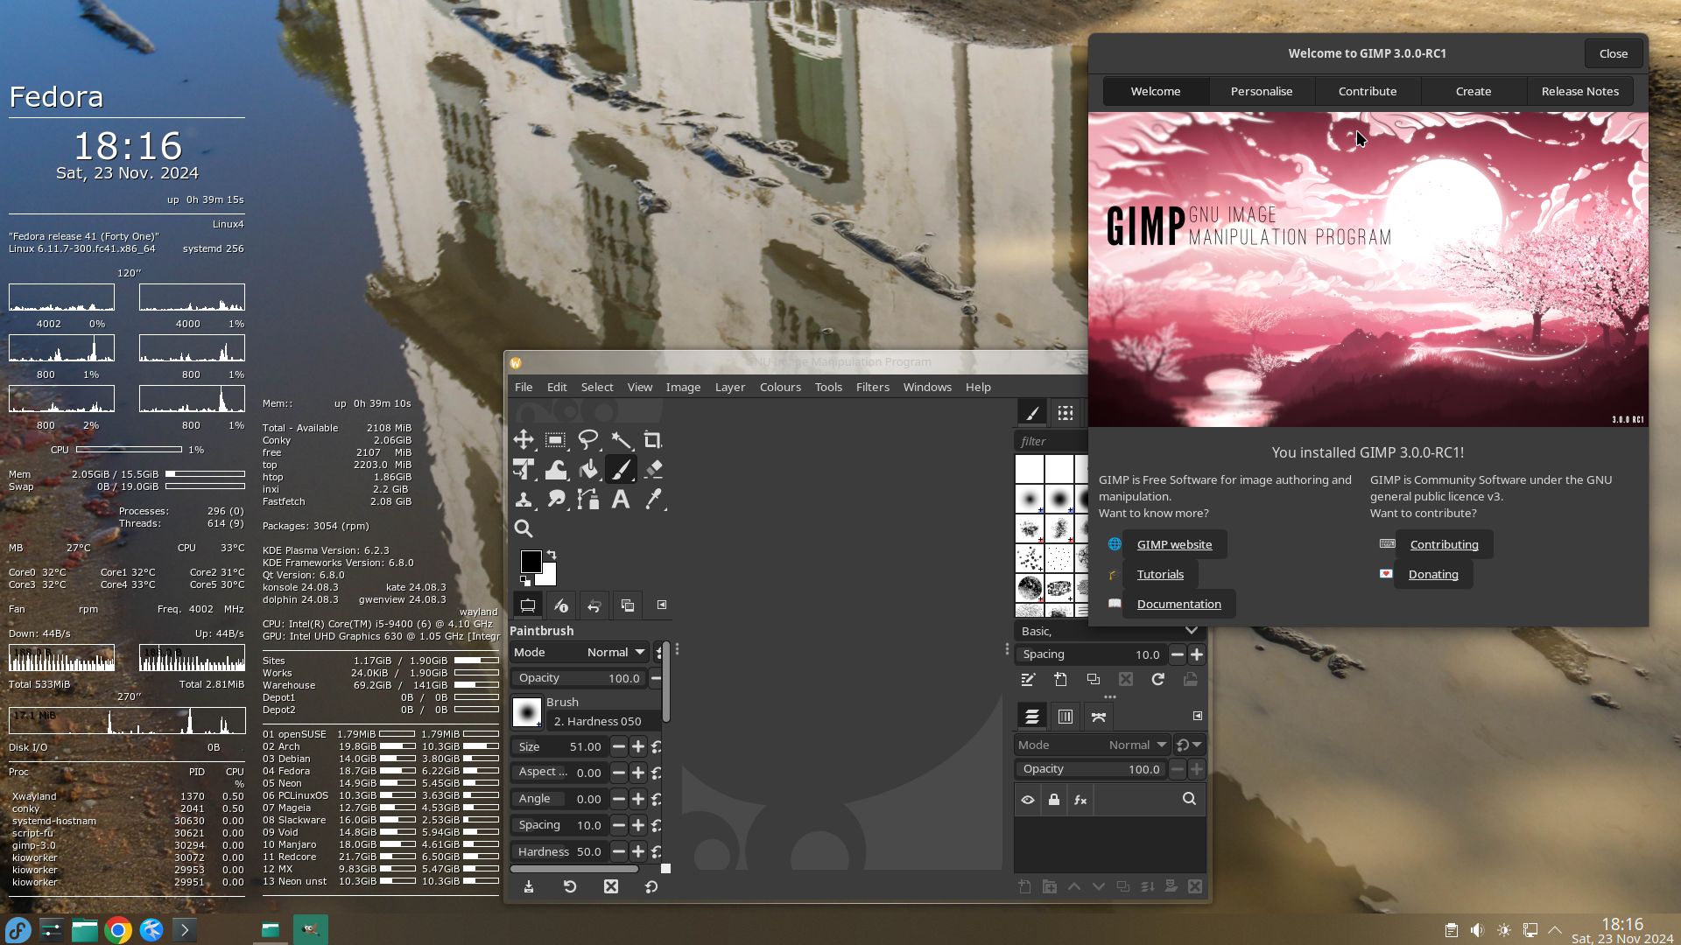Viewport: 1681px width, 945px height.
Task: Select the Warp Transform tool
Action: [556, 470]
